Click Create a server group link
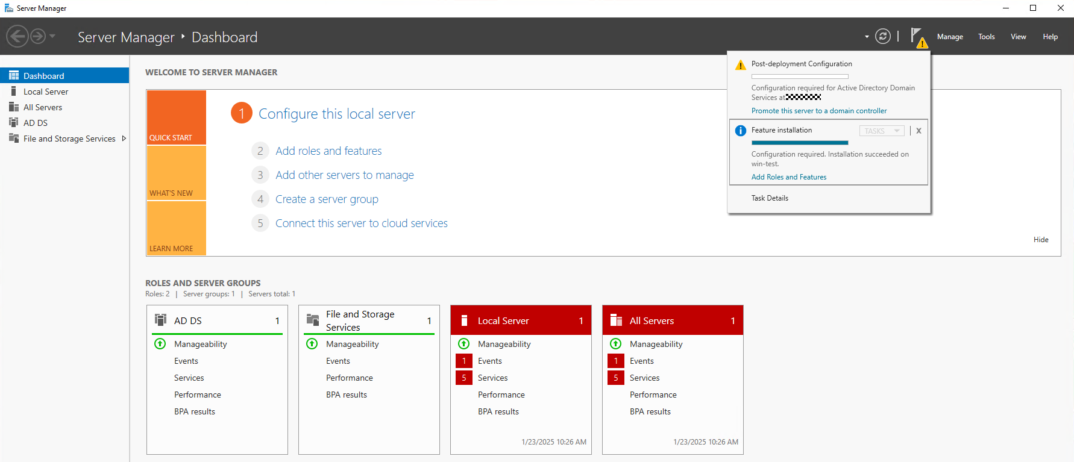The height and width of the screenshot is (462, 1074). [x=327, y=199]
